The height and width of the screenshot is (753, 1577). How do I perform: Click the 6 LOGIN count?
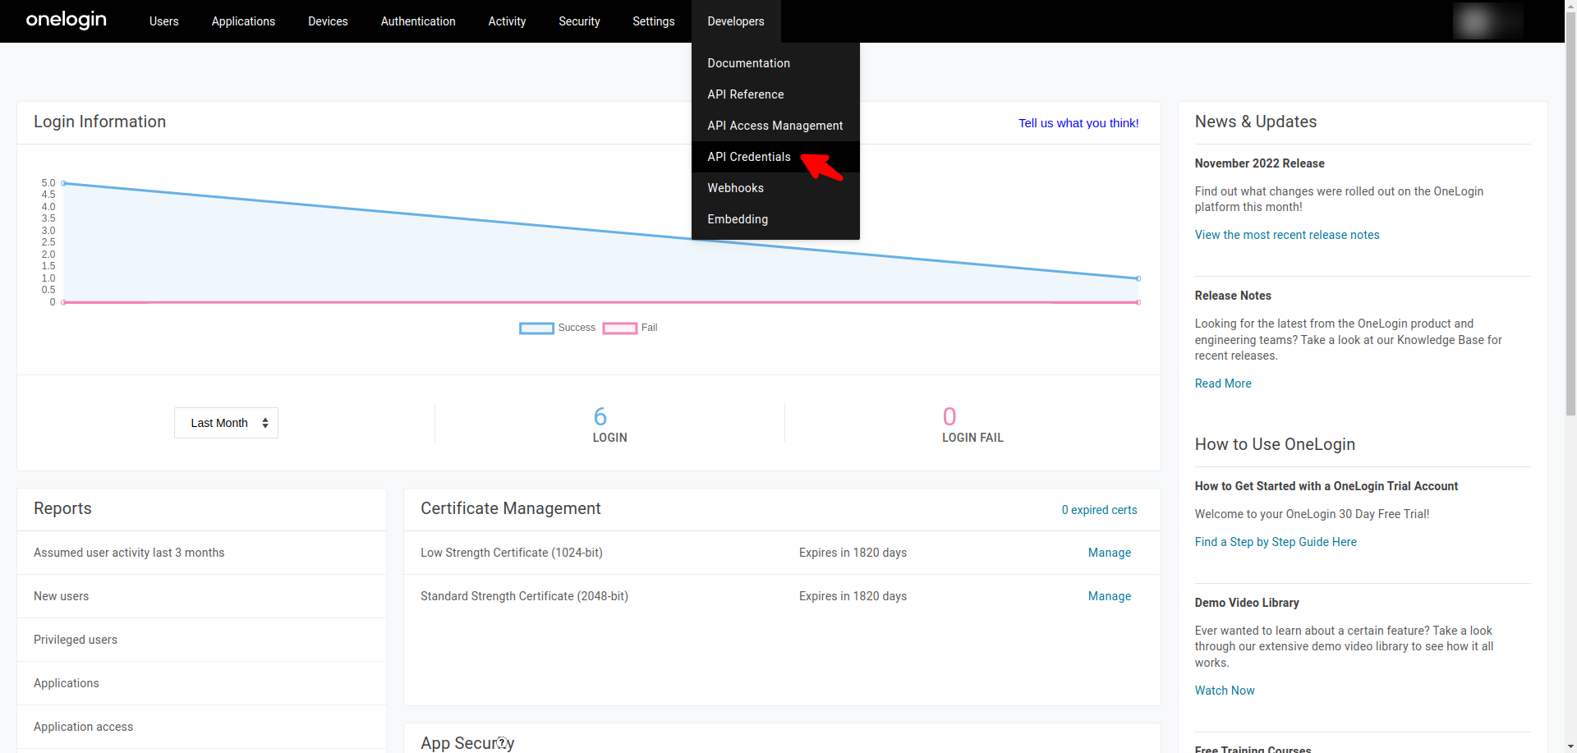pyautogui.click(x=609, y=425)
